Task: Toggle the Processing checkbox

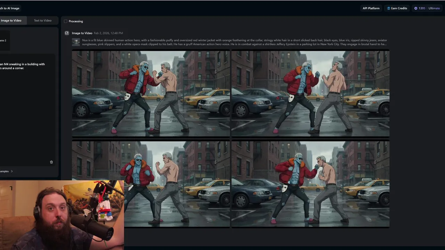Action: 65,21
